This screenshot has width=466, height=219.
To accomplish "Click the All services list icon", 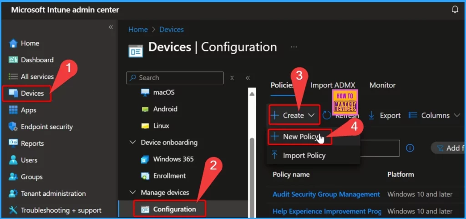I will coord(13,76).
